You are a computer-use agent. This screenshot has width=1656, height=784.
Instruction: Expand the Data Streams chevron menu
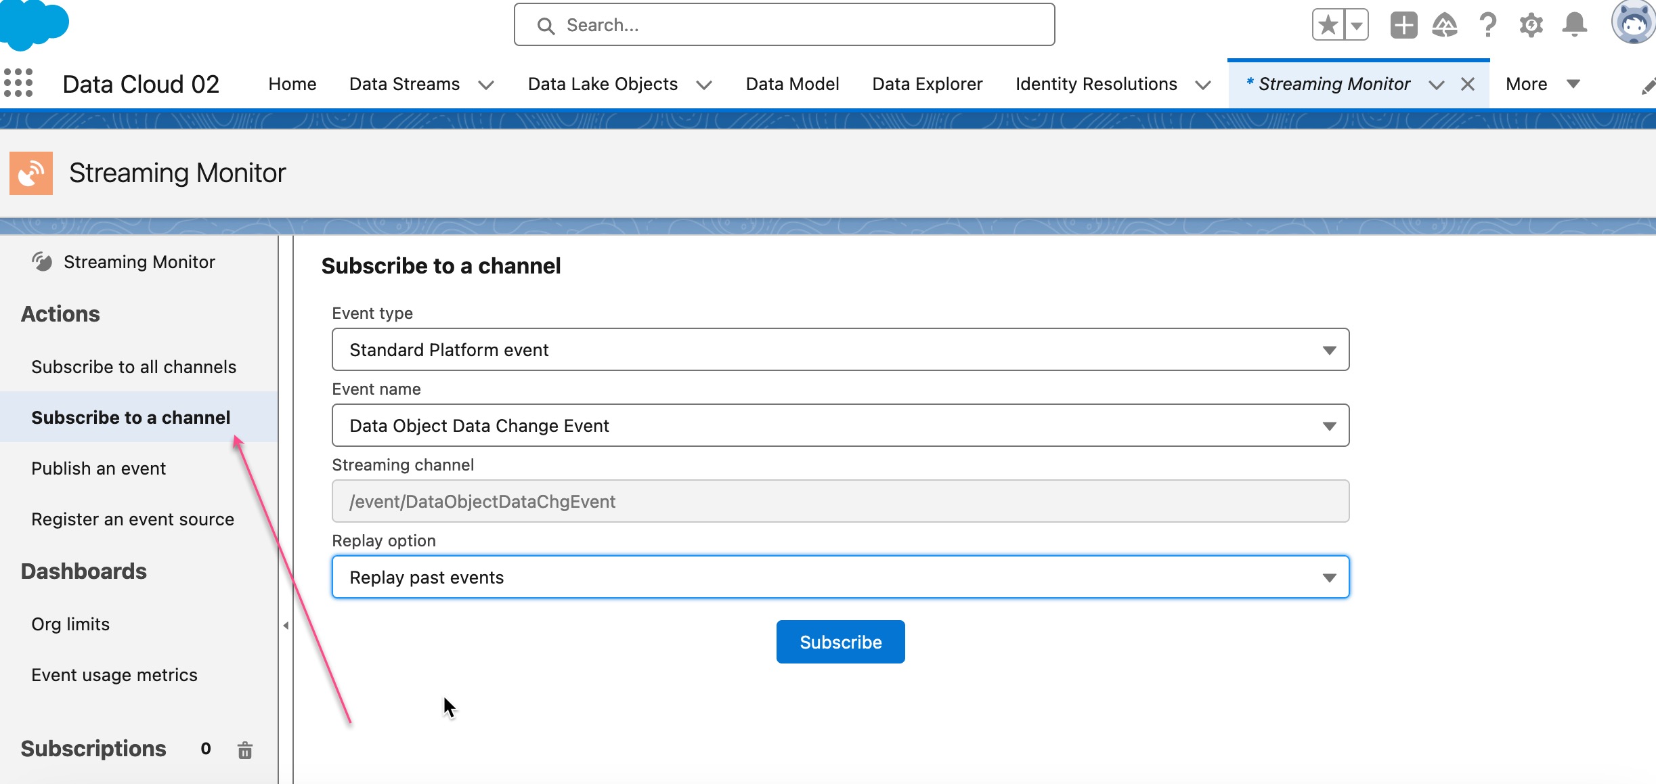tap(486, 85)
